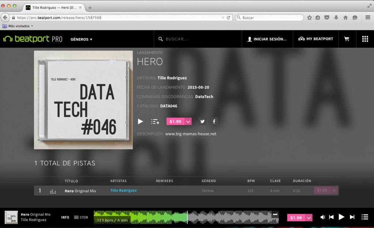This screenshot has width=374, height=228.
Task: Open URL history dropdown arrow
Action: pos(223,18)
